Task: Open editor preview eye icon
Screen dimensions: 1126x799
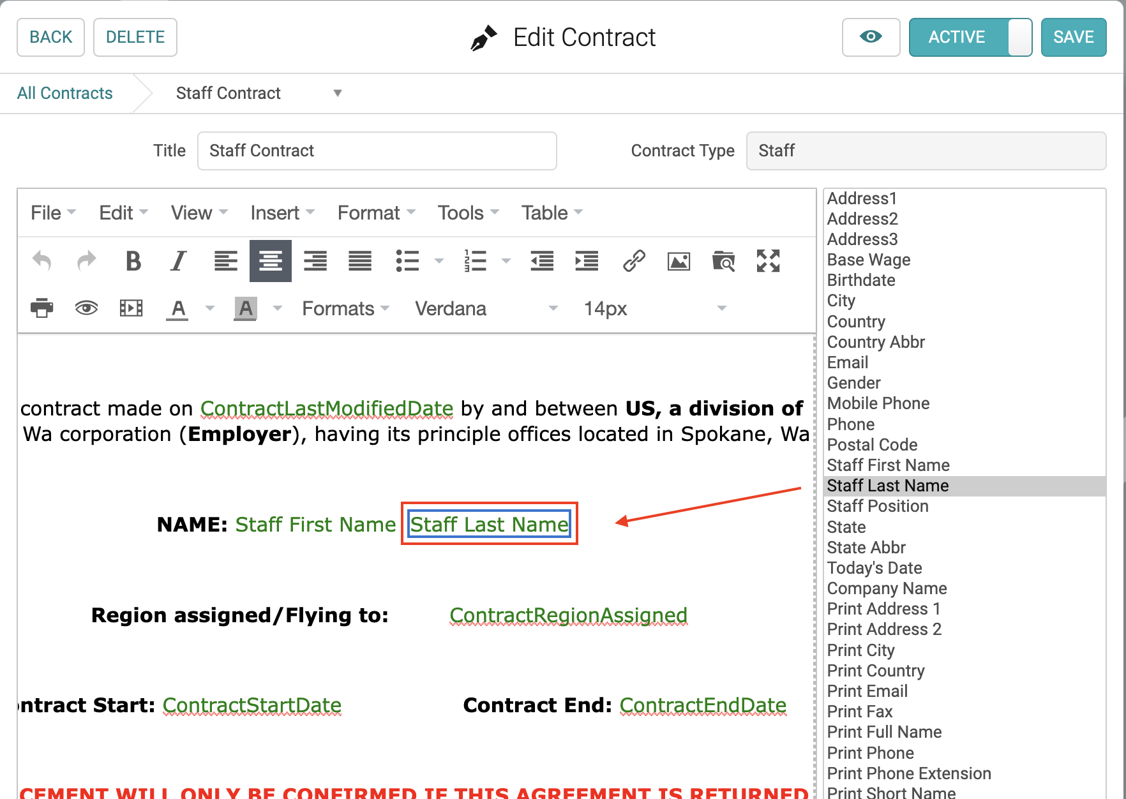Action: [87, 308]
